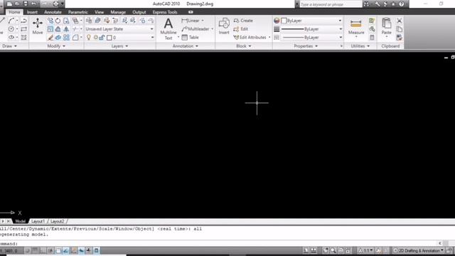Switch to the Layout1 tab
This screenshot has width=455, height=256.
[38, 221]
